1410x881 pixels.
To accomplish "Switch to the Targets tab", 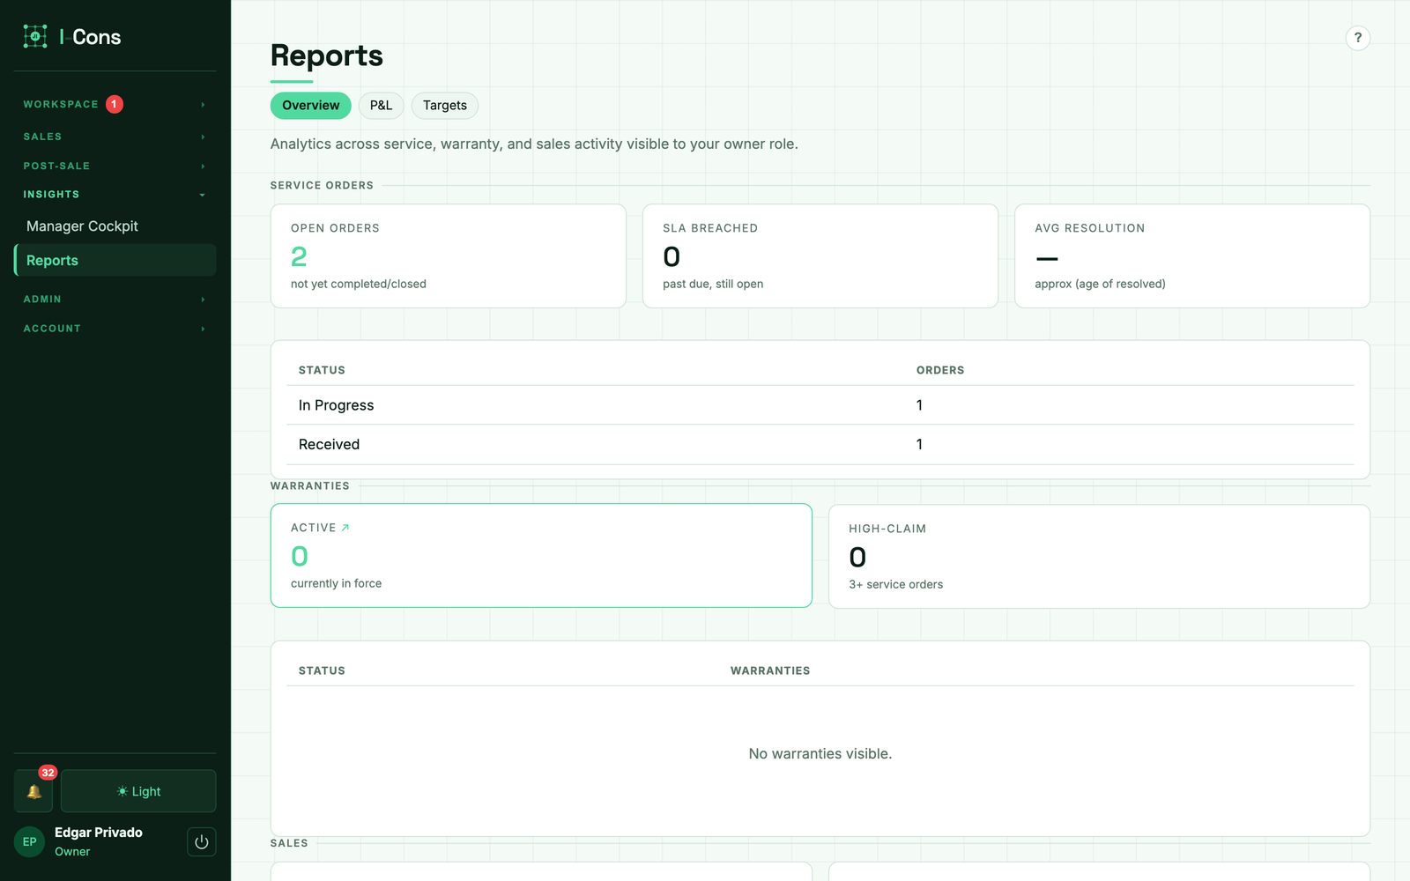I will tap(445, 106).
